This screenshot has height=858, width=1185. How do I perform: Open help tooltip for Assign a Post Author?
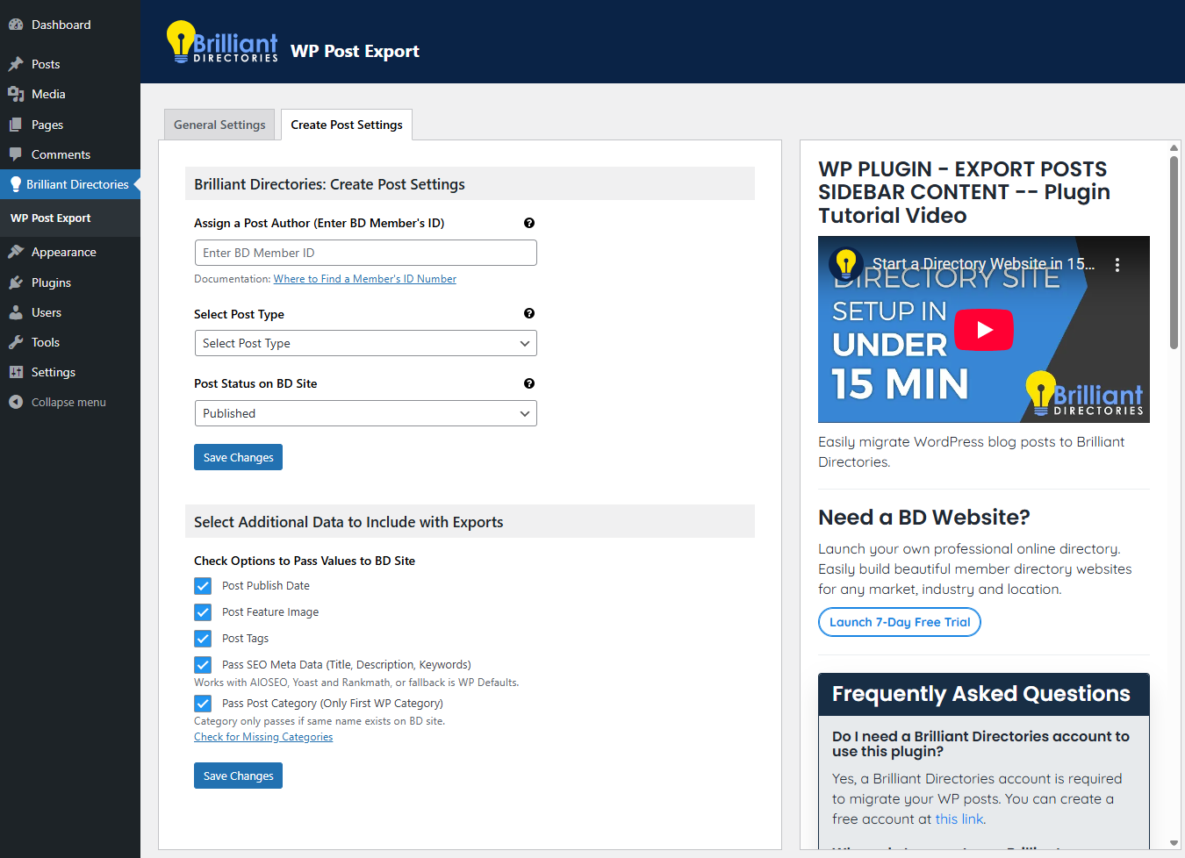click(x=529, y=223)
